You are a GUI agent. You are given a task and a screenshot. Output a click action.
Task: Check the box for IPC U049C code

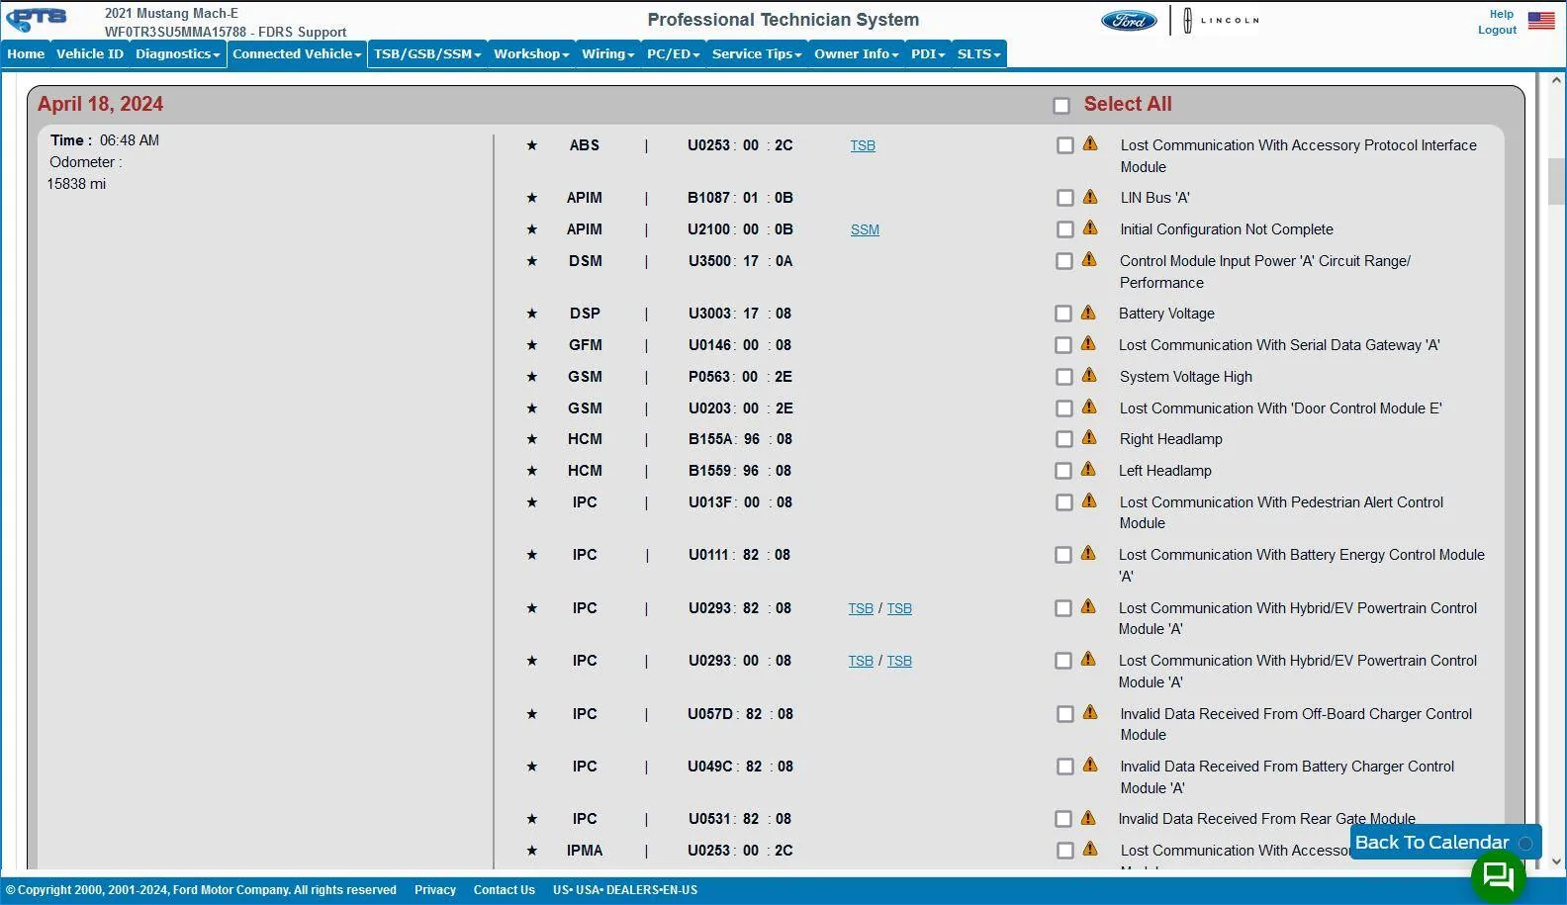click(x=1064, y=767)
